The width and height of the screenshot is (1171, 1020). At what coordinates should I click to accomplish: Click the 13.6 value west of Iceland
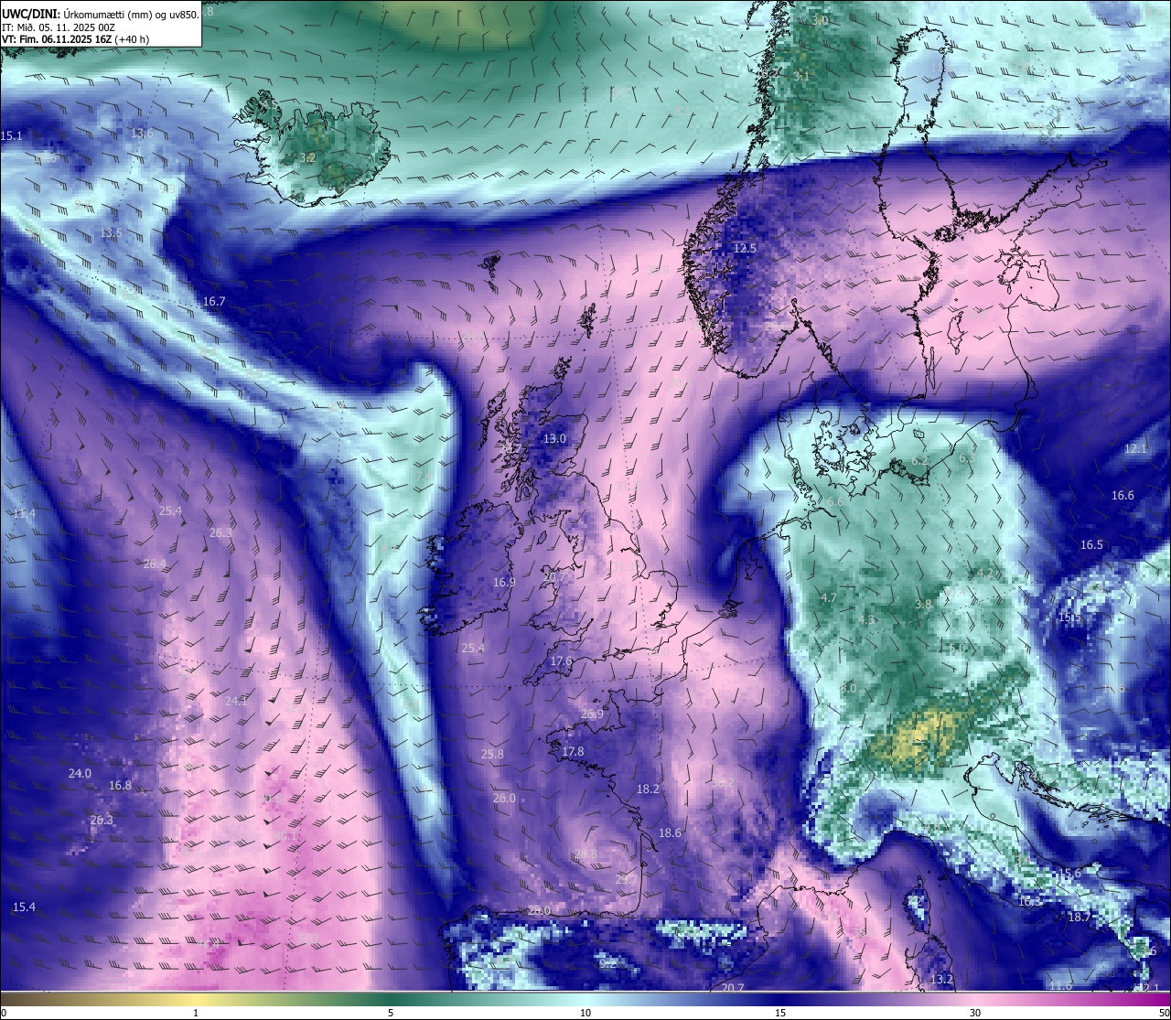[x=142, y=133]
